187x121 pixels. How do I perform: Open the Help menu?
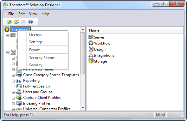click(x=45, y=14)
